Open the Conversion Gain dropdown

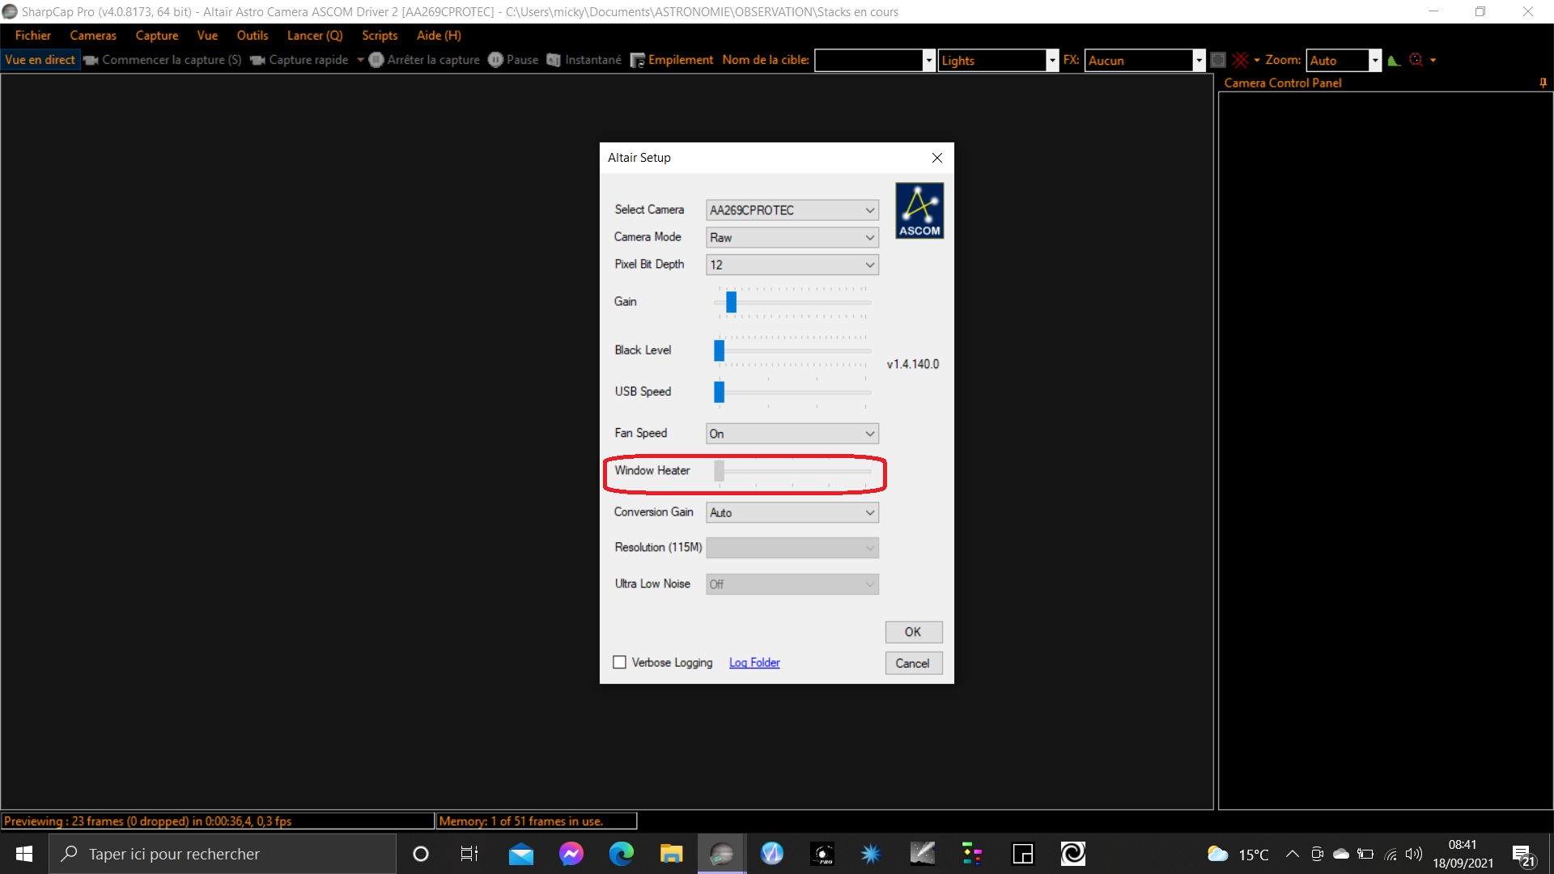pos(792,513)
